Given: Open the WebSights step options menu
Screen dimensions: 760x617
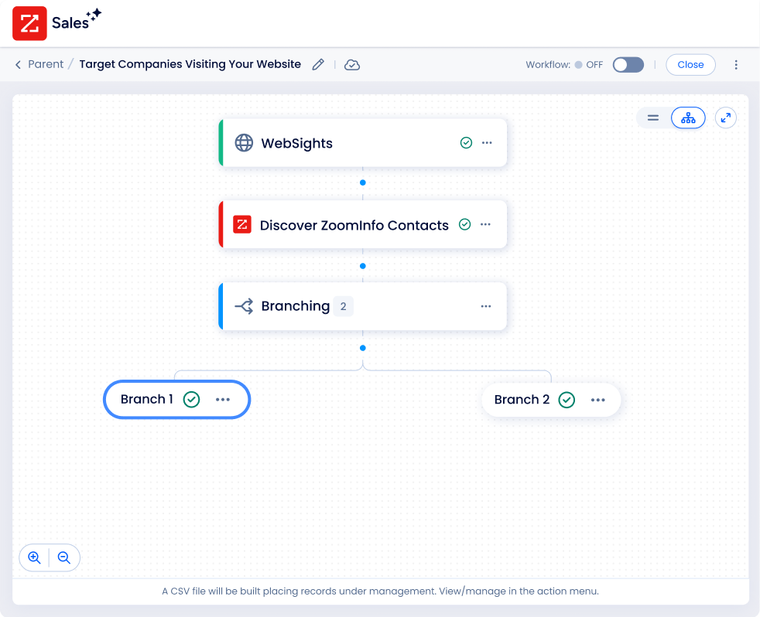Looking at the screenshot, I should (487, 143).
